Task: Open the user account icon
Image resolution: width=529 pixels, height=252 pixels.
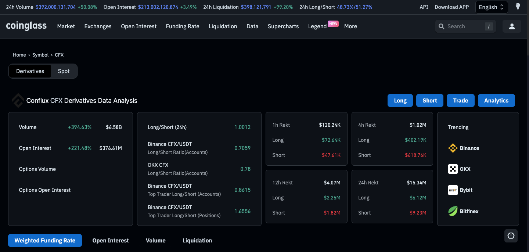Action: pos(512,26)
